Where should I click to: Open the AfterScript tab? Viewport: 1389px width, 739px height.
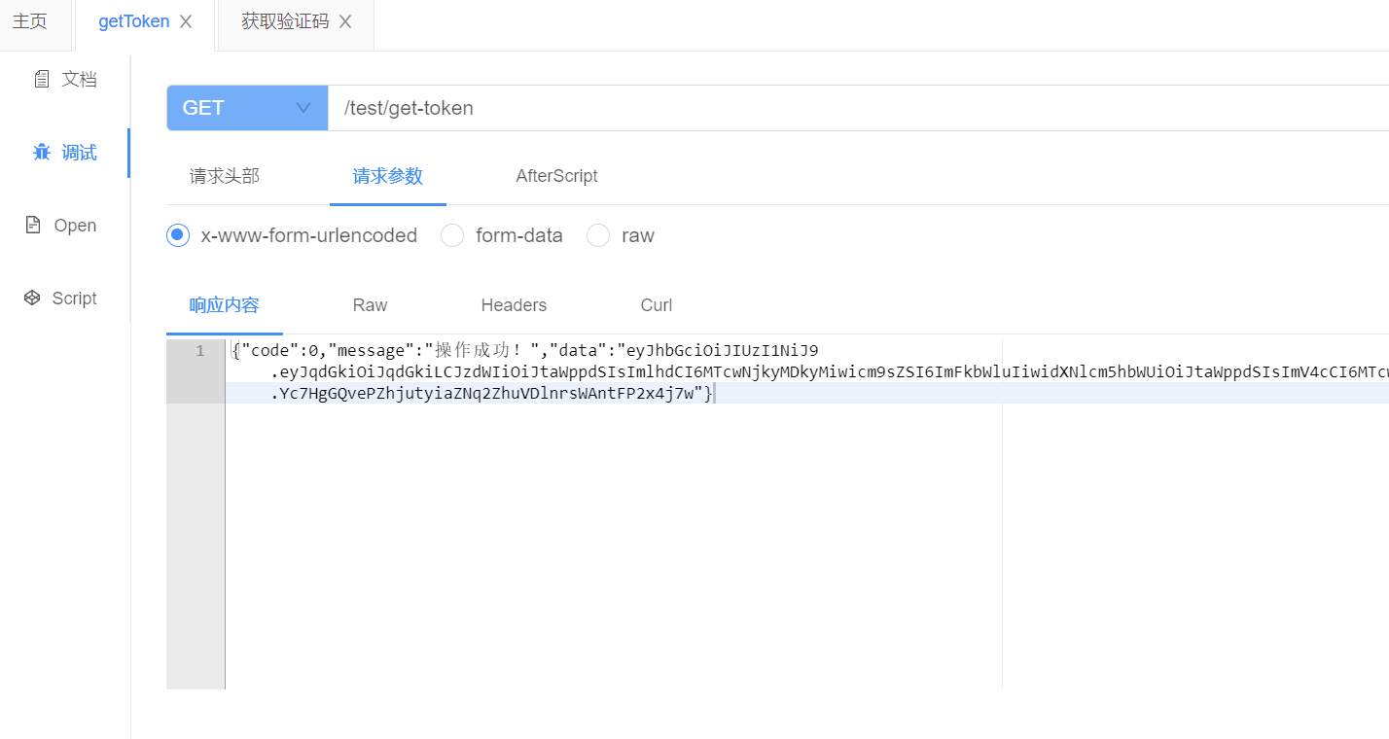[x=556, y=176]
